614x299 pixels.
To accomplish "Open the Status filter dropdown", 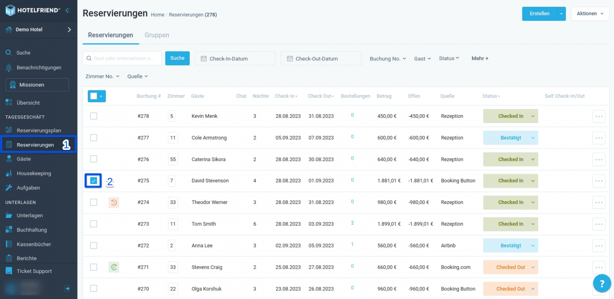I will (449, 58).
